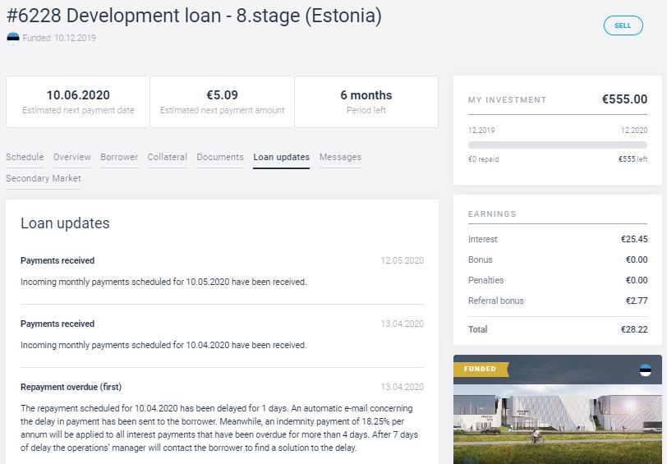Screen dimensions: 667x464
Task: Click the Estonian flag icon beside Funded date
Action: (x=13, y=38)
